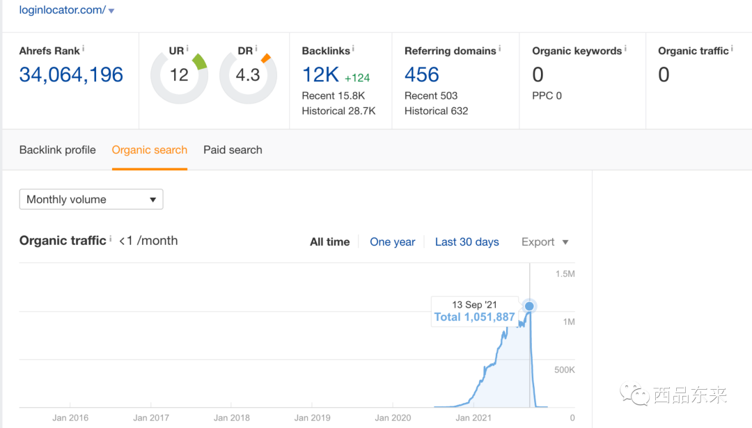This screenshot has height=428, width=752.
Task: Open the loginlocator.com/ domain dropdown arrow
Action: [x=111, y=10]
